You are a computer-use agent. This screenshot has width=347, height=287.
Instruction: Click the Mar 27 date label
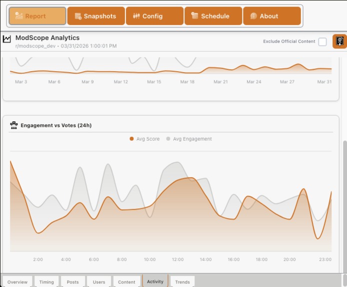click(287, 82)
